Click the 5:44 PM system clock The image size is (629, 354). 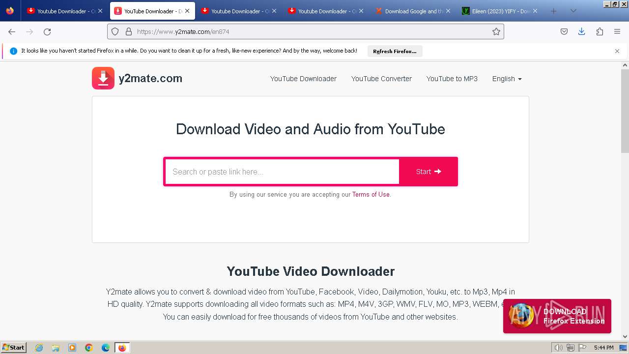(603, 348)
